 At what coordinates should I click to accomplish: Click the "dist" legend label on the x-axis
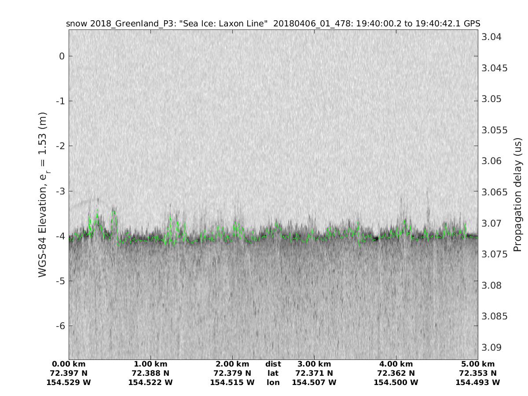pyautogui.click(x=273, y=364)
